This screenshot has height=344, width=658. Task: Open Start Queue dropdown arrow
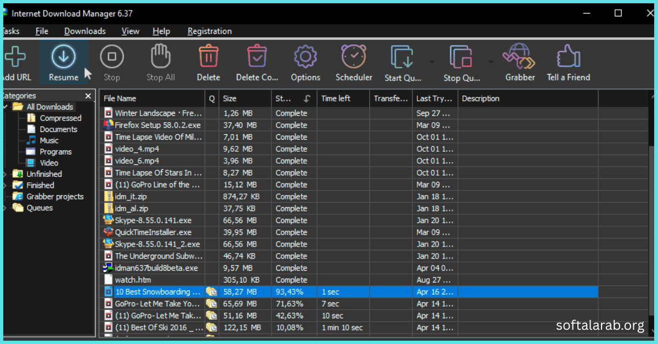pyautogui.click(x=432, y=61)
